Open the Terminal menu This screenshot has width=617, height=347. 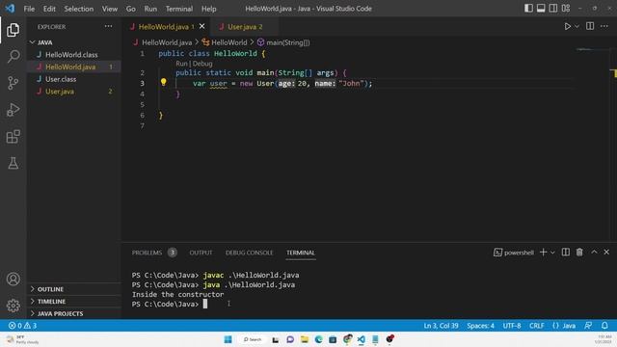click(179, 9)
